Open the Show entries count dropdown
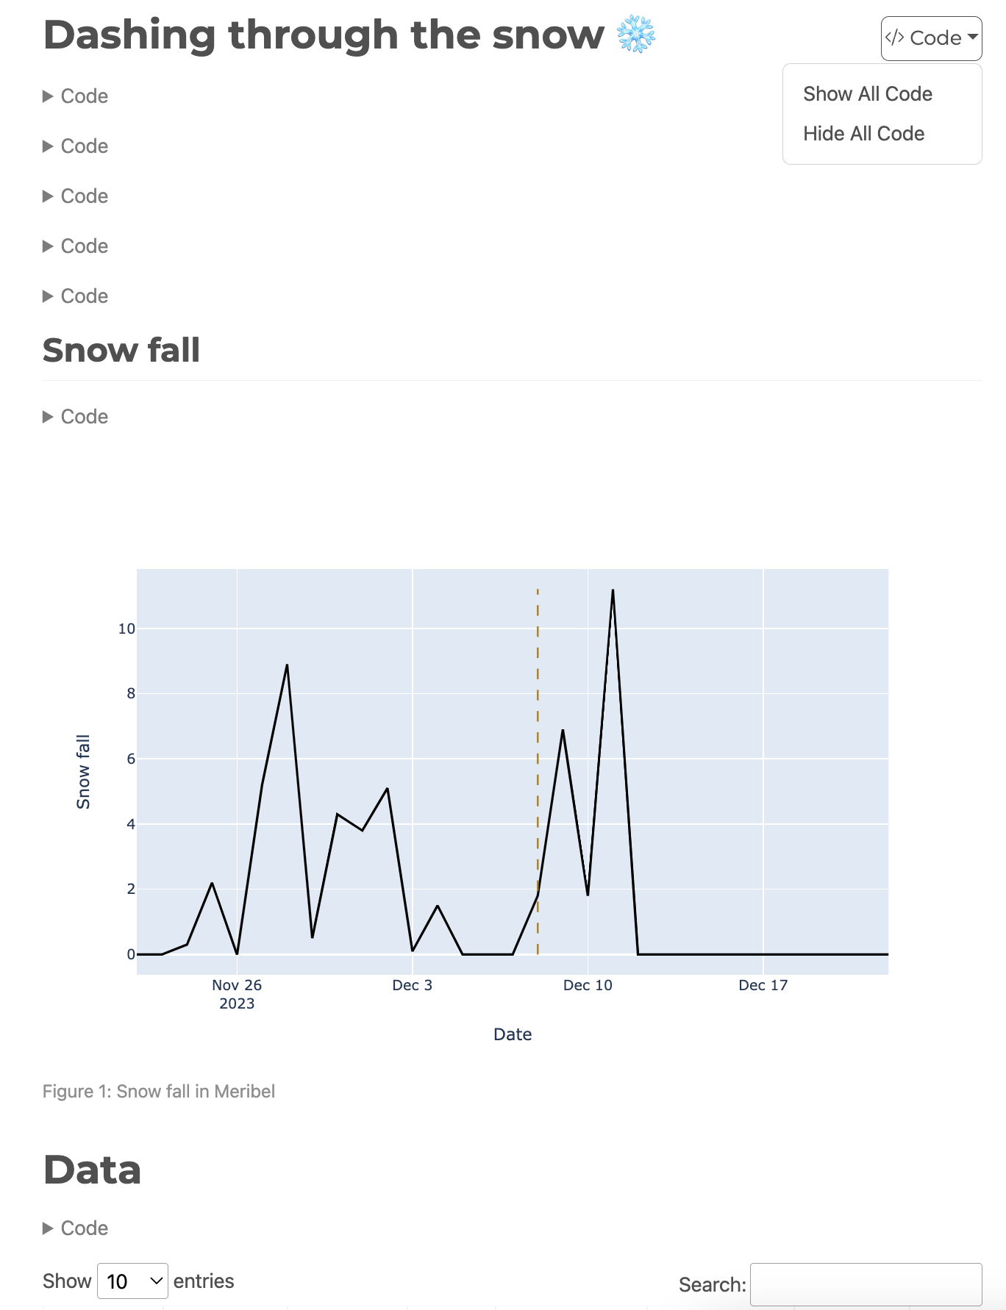 [132, 1281]
